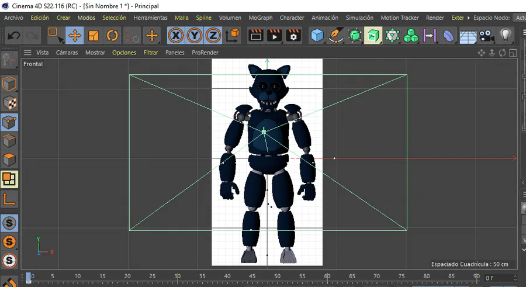Activate the Rotate tool

pos(112,36)
